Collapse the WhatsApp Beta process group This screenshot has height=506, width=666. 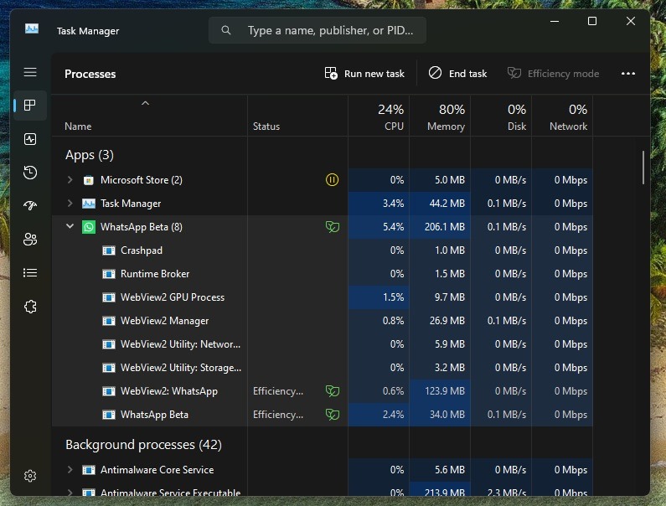70,227
